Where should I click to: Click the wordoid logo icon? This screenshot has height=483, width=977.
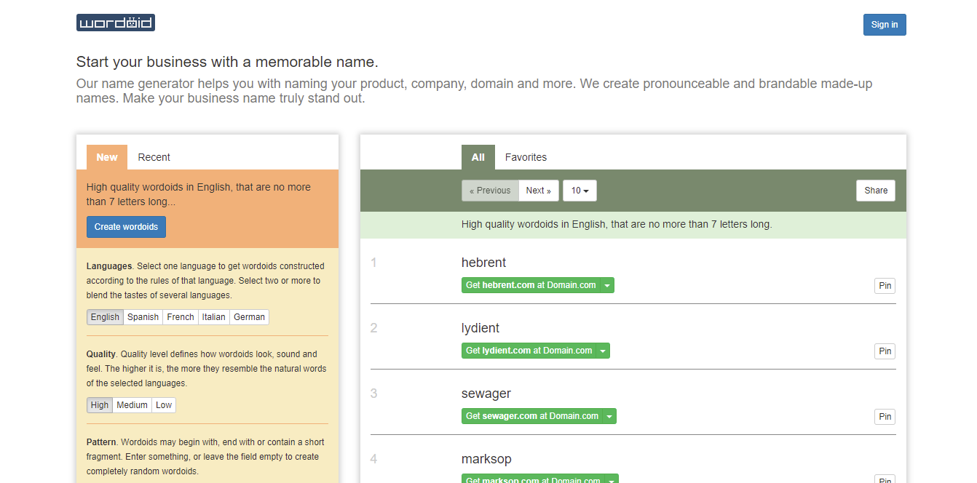click(115, 23)
